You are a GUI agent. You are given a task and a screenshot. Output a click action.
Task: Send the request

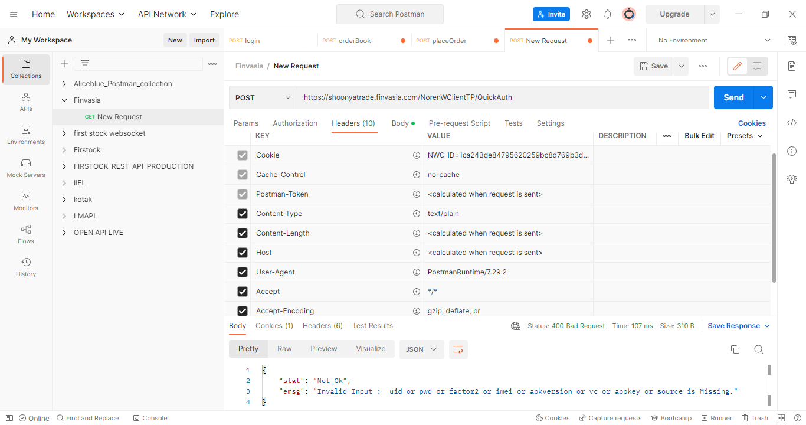coord(734,97)
